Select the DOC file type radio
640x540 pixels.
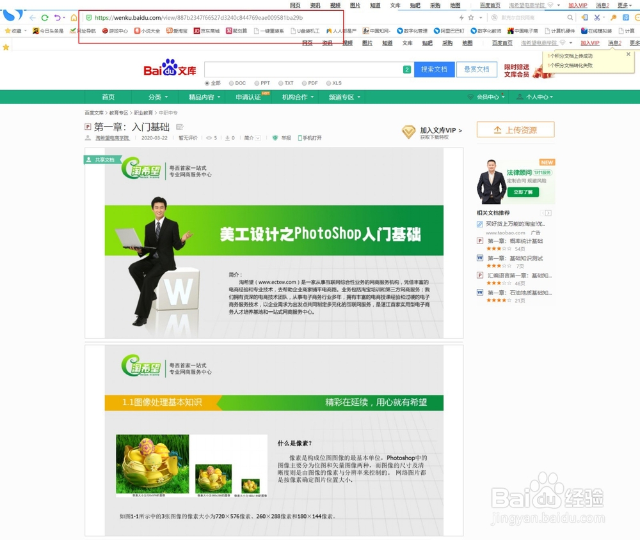coord(232,83)
